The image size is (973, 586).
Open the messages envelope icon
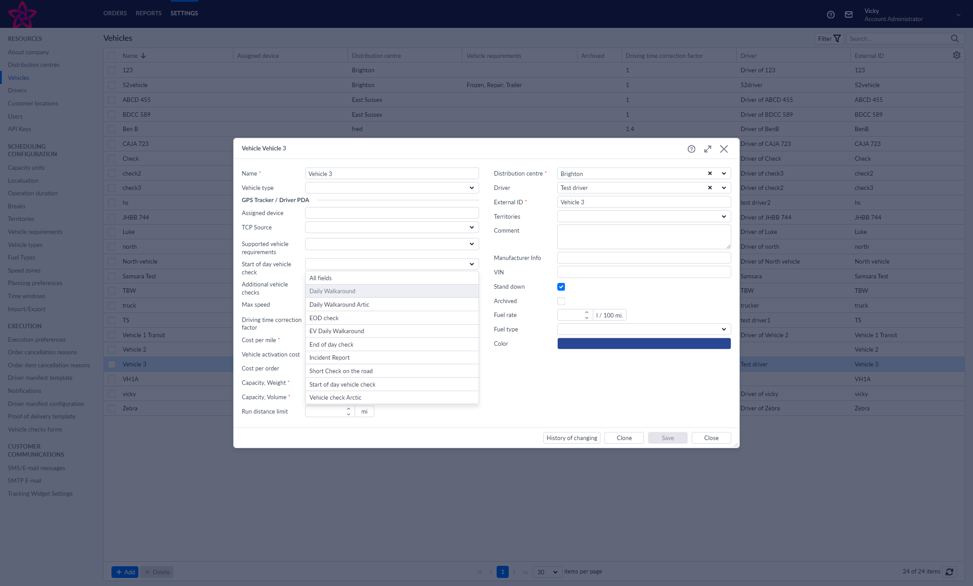pyautogui.click(x=849, y=15)
